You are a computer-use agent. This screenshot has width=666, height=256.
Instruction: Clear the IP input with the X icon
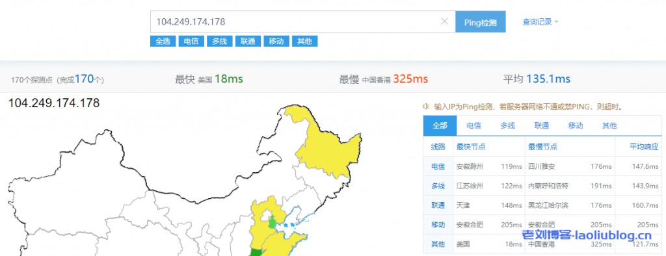[x=444, y=21]
